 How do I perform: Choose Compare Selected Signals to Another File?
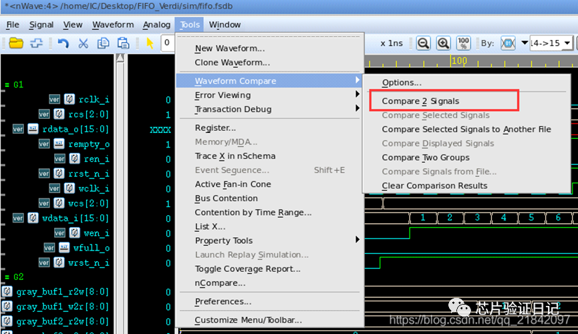(x=466, y=130)
